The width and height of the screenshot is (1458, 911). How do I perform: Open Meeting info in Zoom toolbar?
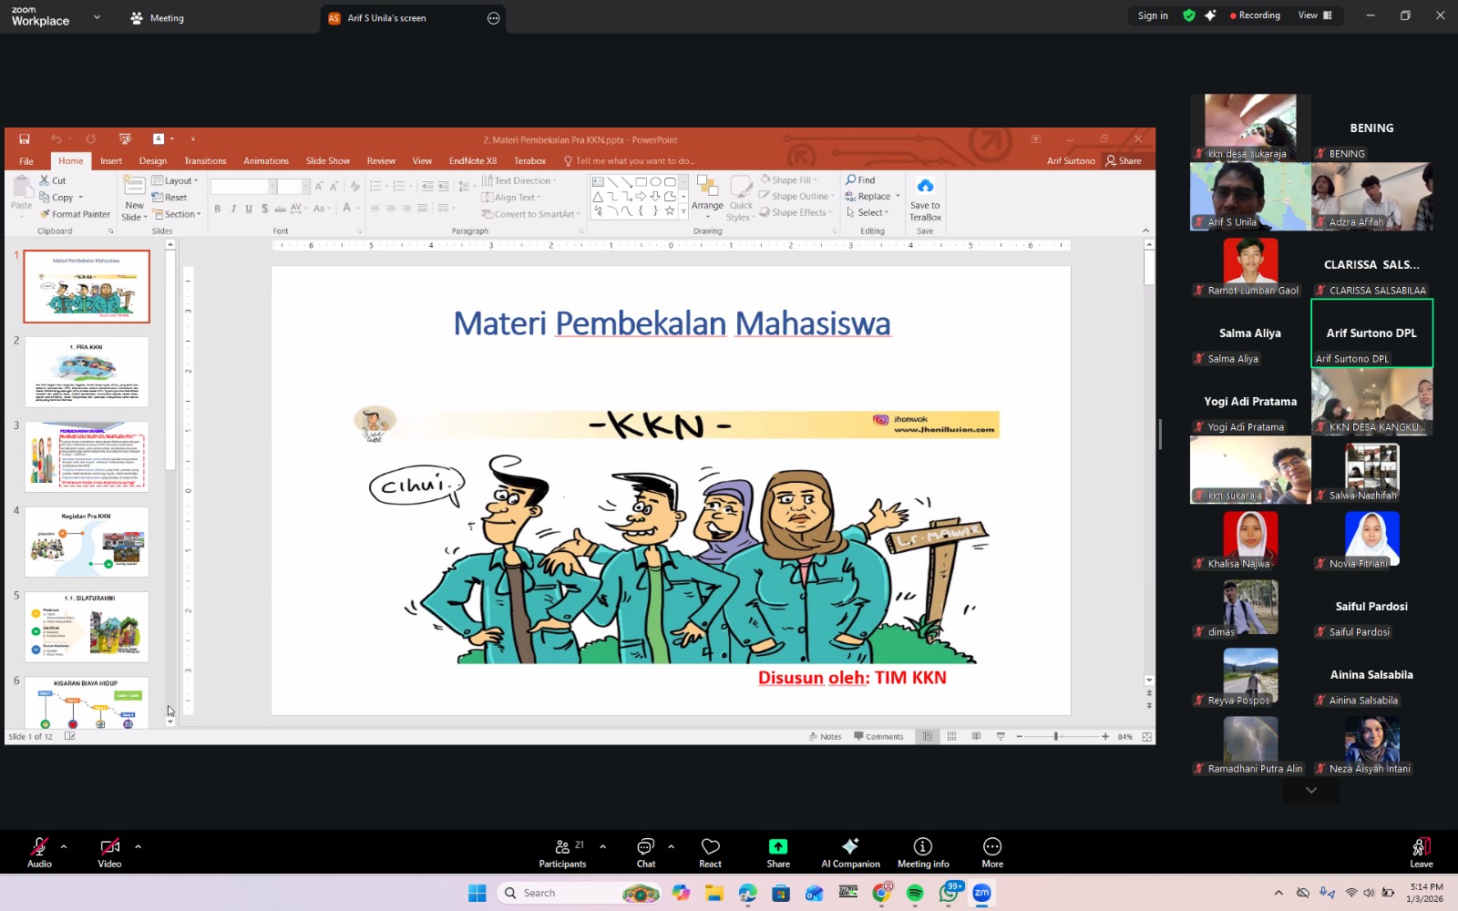pyautogui.click(x=923, y=852)
